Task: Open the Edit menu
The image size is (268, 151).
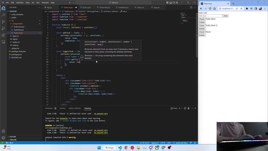Action: [13, 3]
